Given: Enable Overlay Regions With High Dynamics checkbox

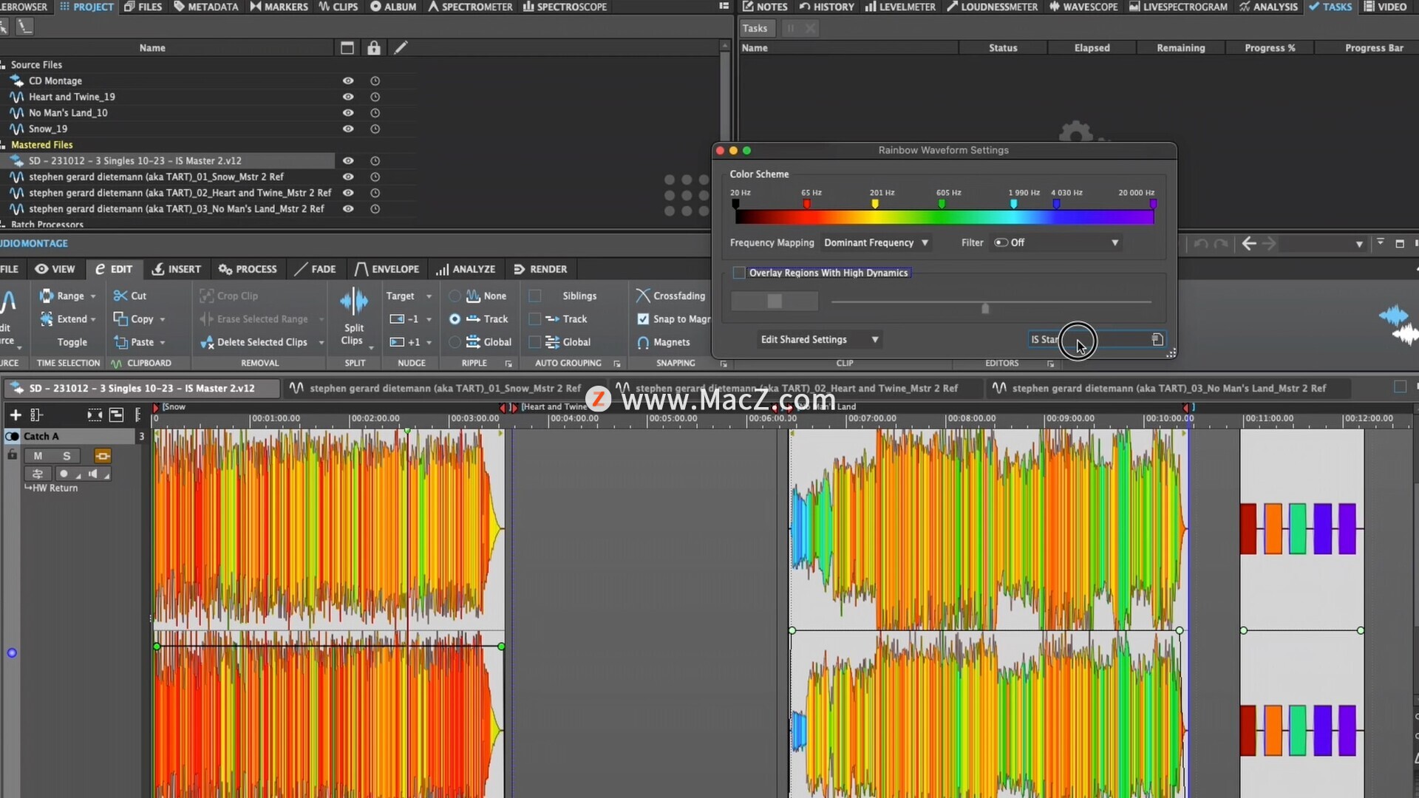Looking at the screenshot, I should coord(738,273).
